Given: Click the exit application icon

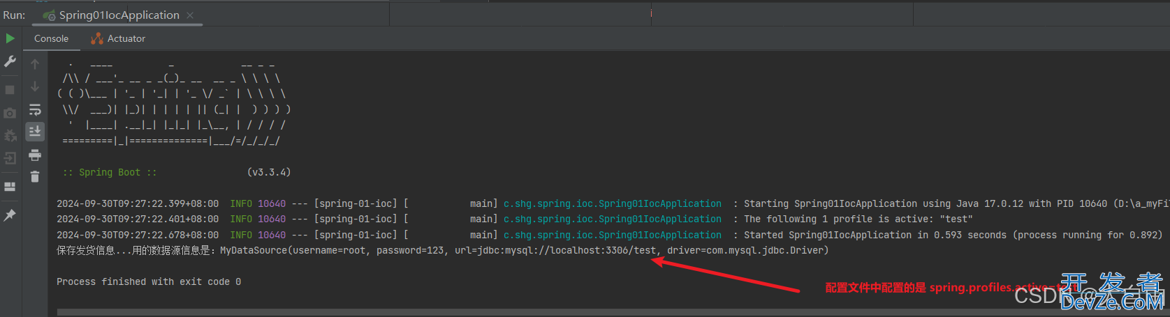Looking at the screenshot, I should 10,158.
